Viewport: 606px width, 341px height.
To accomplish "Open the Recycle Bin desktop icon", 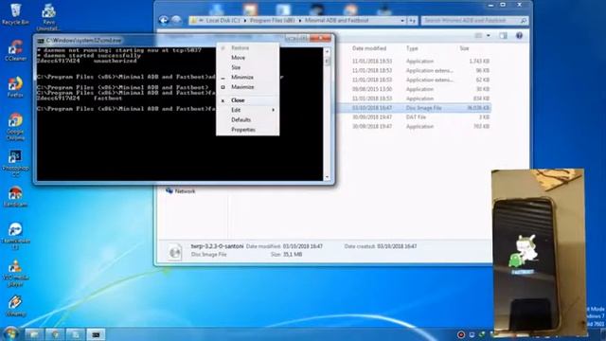I will point(15,14).
